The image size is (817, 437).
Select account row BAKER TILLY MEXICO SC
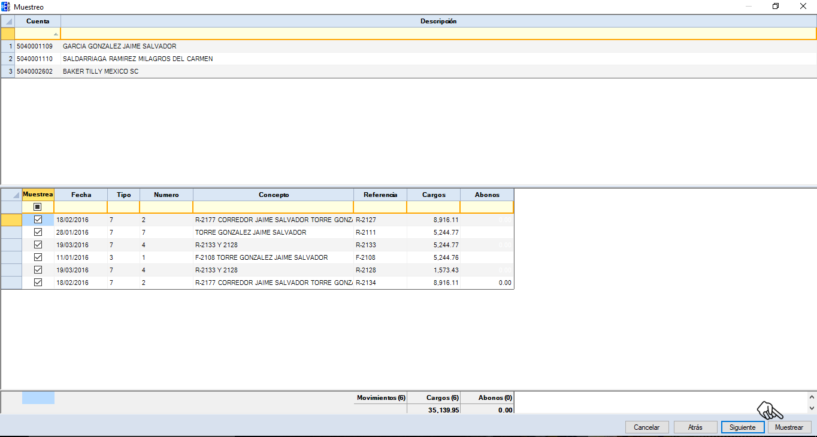[x=101, y=72]
